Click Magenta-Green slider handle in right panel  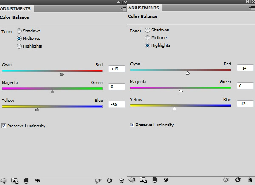click(181, 91)
